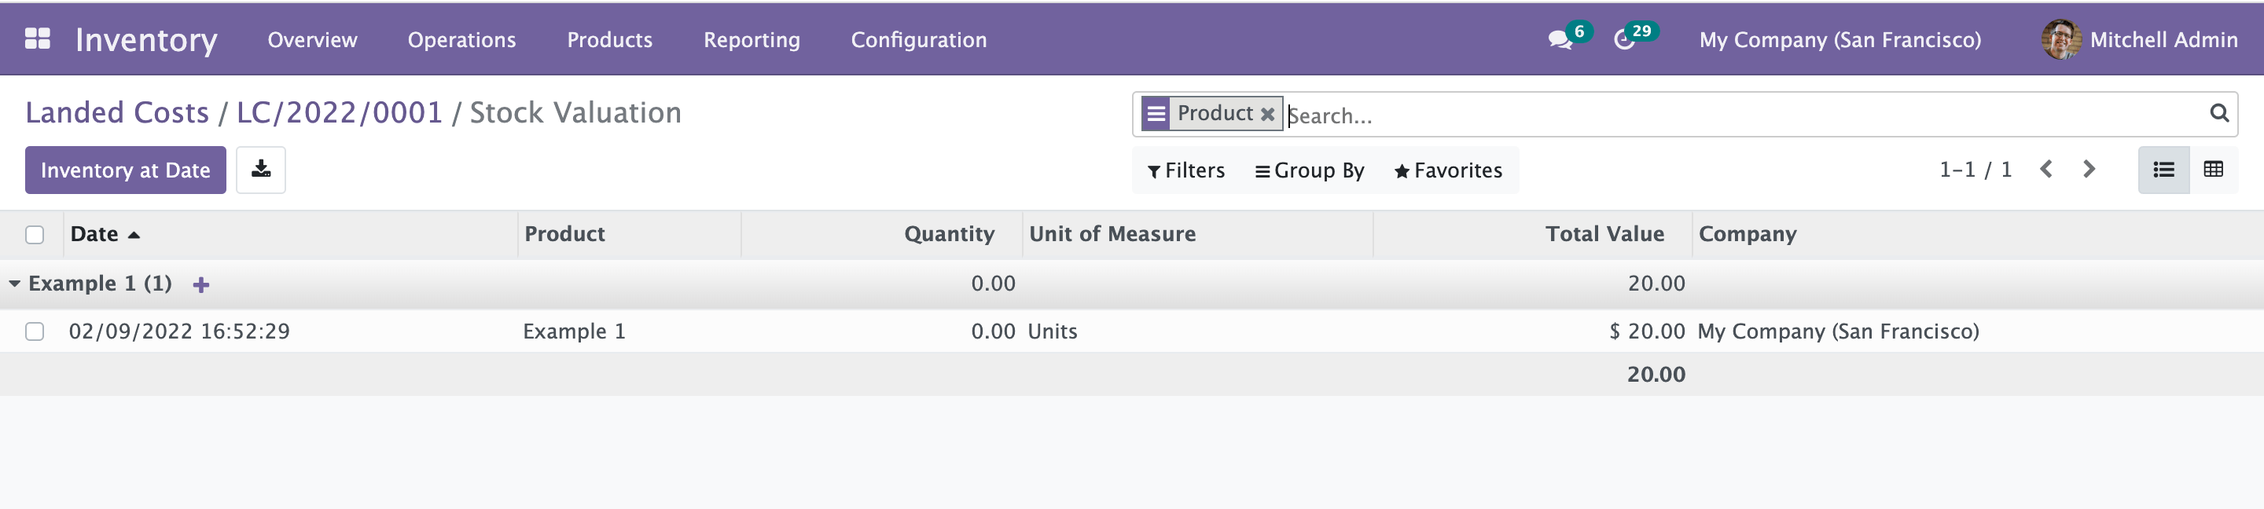Open the Filters dropdown

[1185, 170]
